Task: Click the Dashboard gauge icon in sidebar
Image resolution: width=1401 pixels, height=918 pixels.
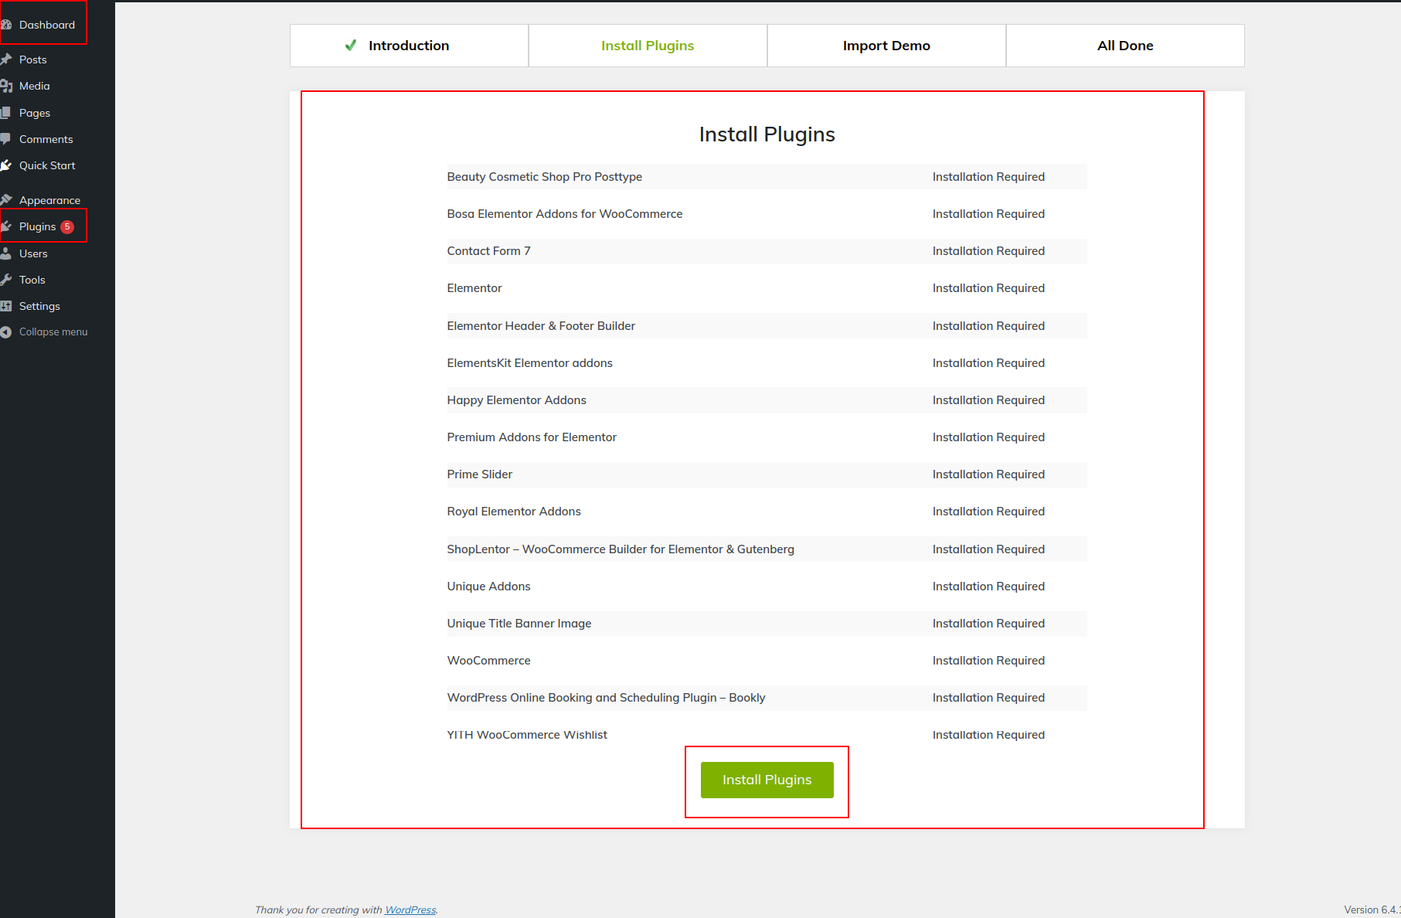Action: [x=6, y=25]
